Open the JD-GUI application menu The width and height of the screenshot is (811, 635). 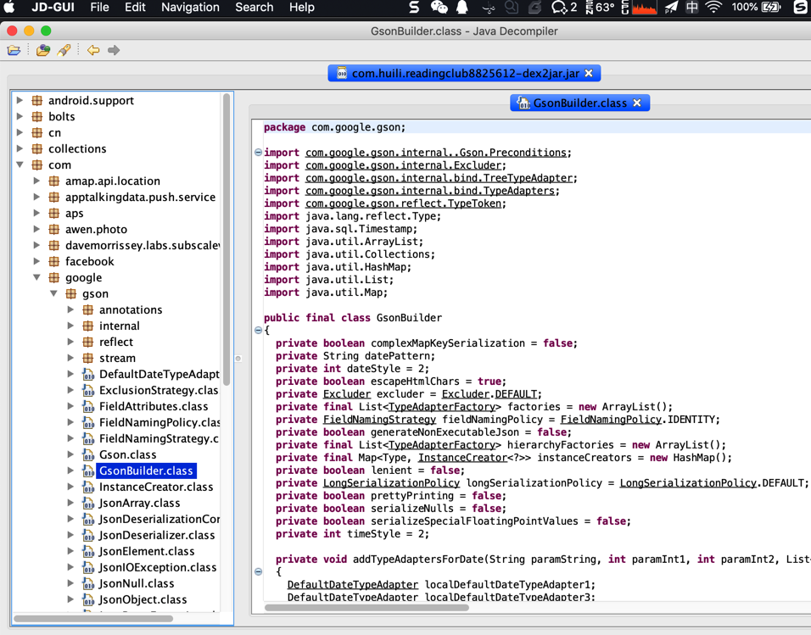click(x=53, y=8)
